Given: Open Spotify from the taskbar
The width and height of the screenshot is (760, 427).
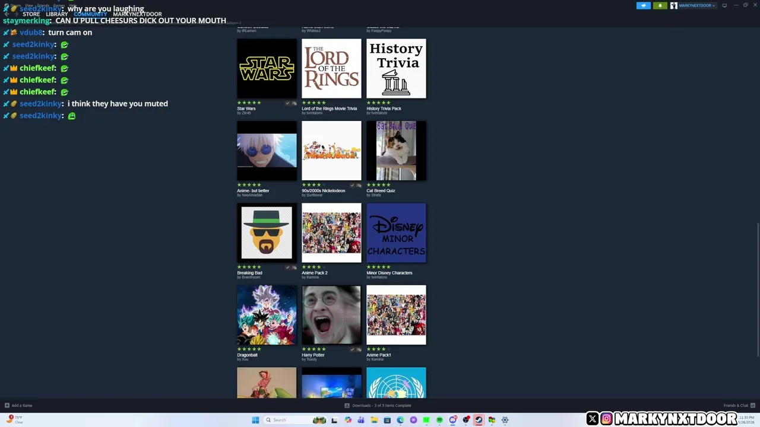Looking at the screenshot, I should point(439,420).
